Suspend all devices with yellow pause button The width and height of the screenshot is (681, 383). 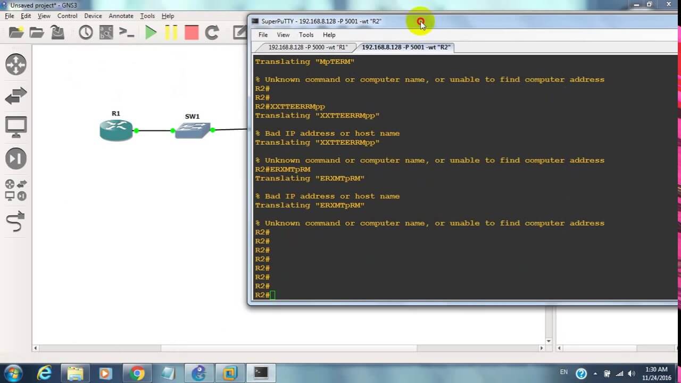(x=171, y=32)
